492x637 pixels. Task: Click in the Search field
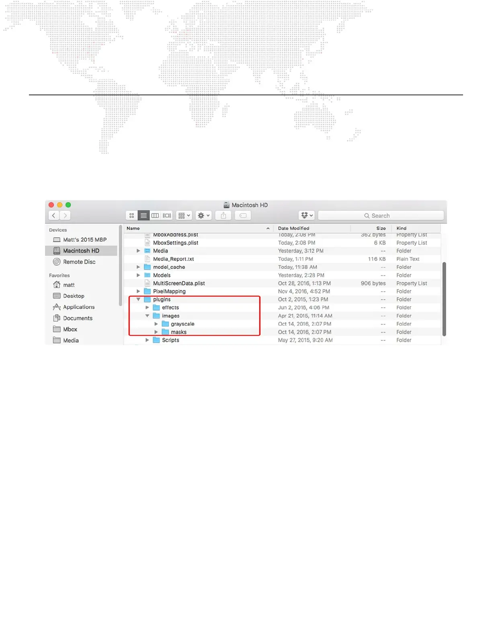(381, 216)
